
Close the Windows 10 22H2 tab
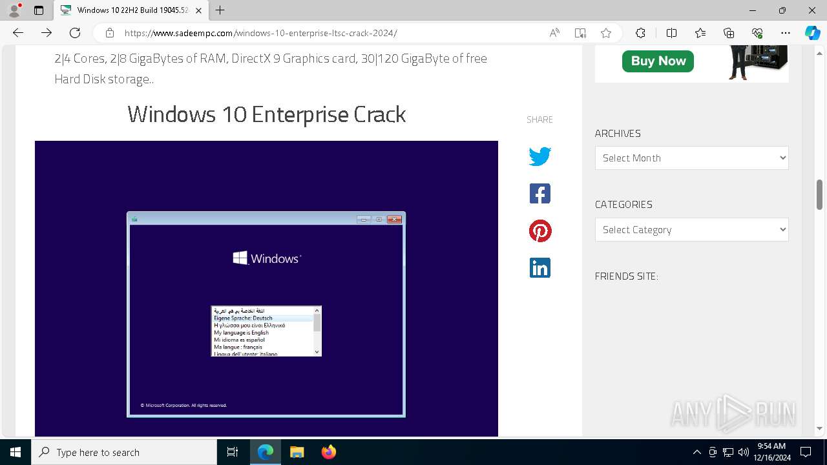[x=198, y=10]
